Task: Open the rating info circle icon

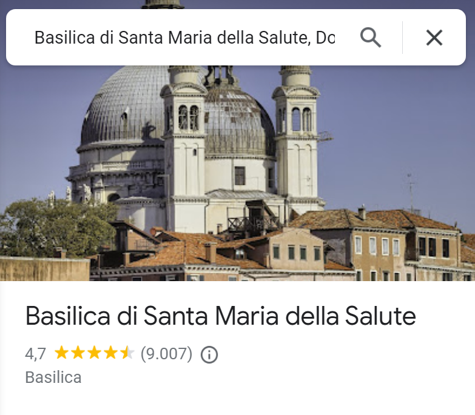Action: coord(209,354)
